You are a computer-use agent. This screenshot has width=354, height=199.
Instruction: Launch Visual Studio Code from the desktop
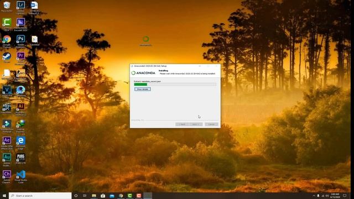[20, 177]
